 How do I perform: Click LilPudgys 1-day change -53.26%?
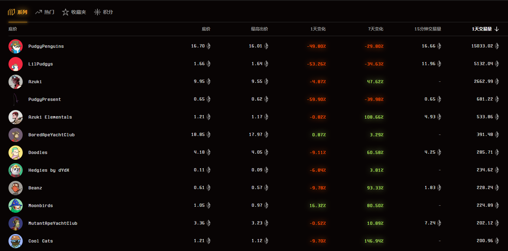pyautogui.click(x=316, y=64)
